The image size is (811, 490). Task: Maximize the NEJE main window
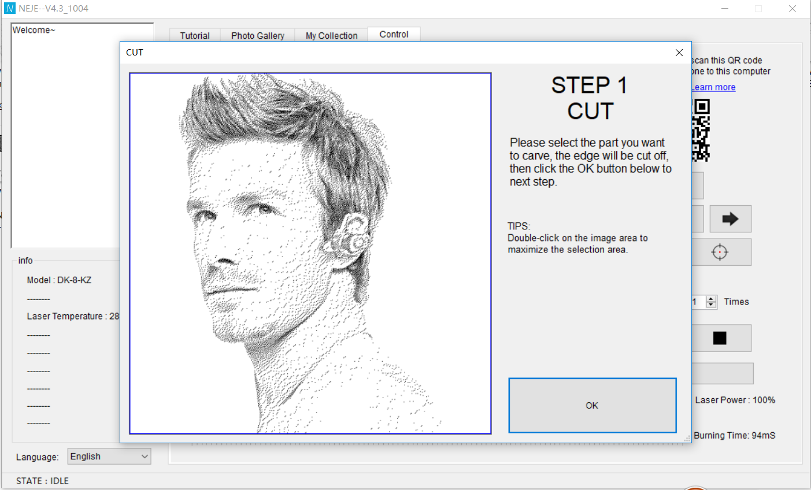tap(758, 9)
